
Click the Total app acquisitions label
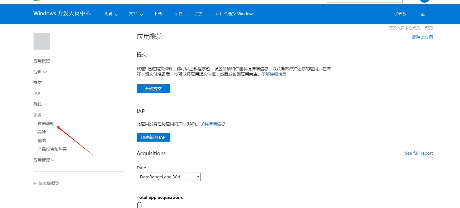(160, 197)
